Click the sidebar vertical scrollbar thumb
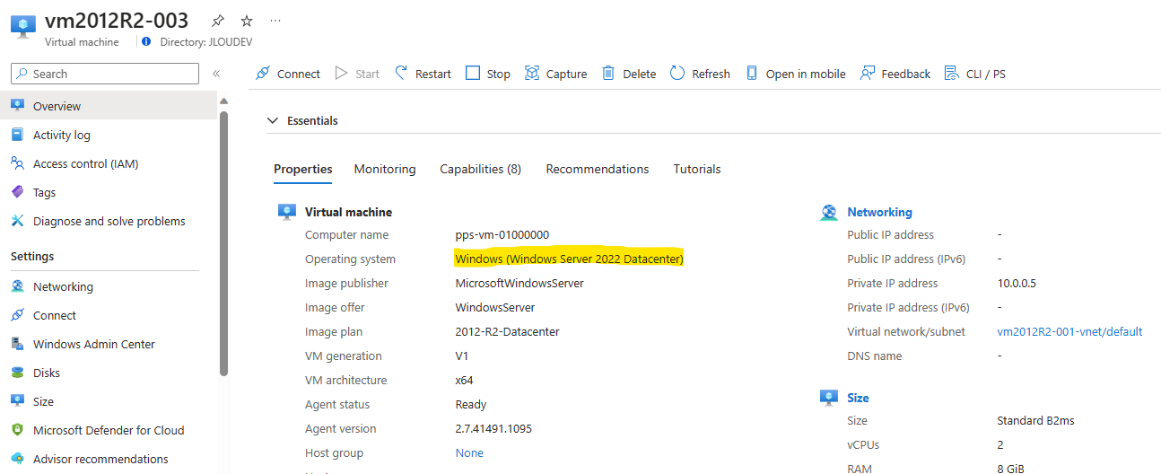This screenshot has width=1161, height=474. coord(223,242)
